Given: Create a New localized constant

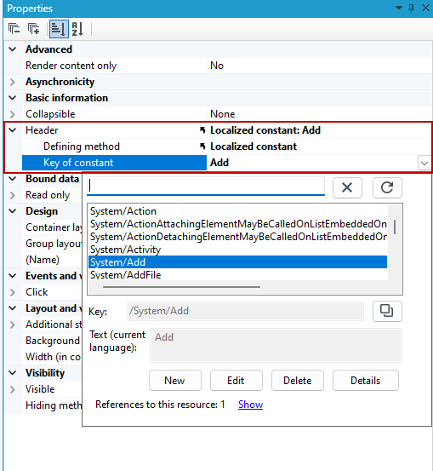Looking at the screenshot, I should point(175,381).
